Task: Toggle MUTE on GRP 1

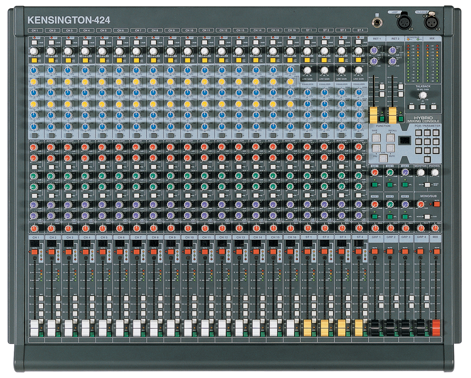Action: coord(375,252)
